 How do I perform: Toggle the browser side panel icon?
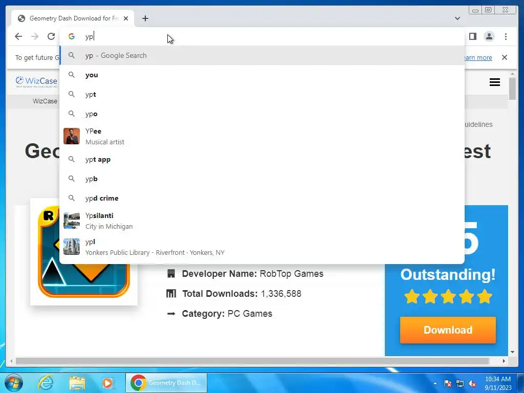point(472,36)
